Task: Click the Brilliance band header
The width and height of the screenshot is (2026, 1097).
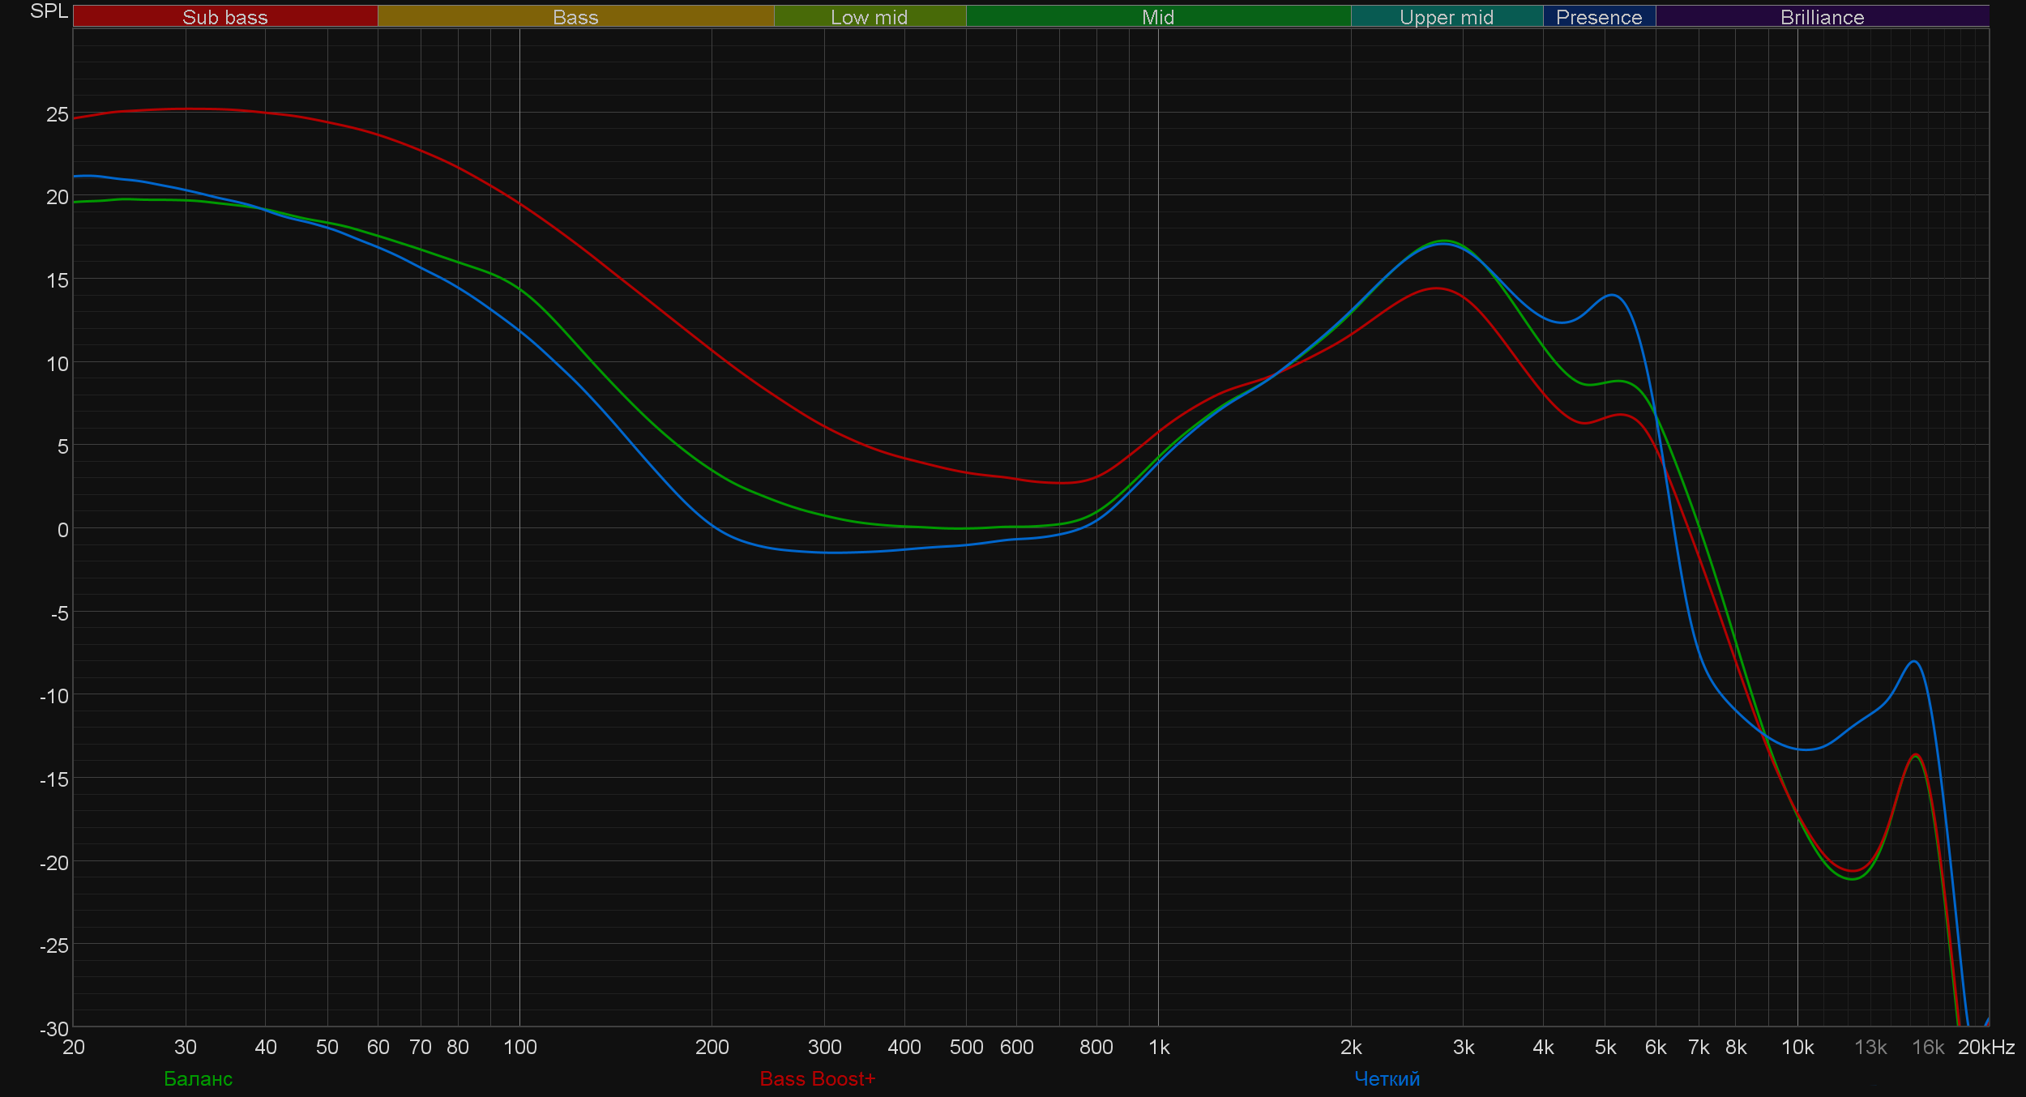Action: click(x=1822, y=17)
